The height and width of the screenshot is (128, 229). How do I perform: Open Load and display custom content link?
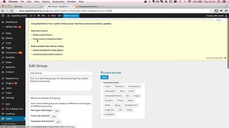(48, 54)
